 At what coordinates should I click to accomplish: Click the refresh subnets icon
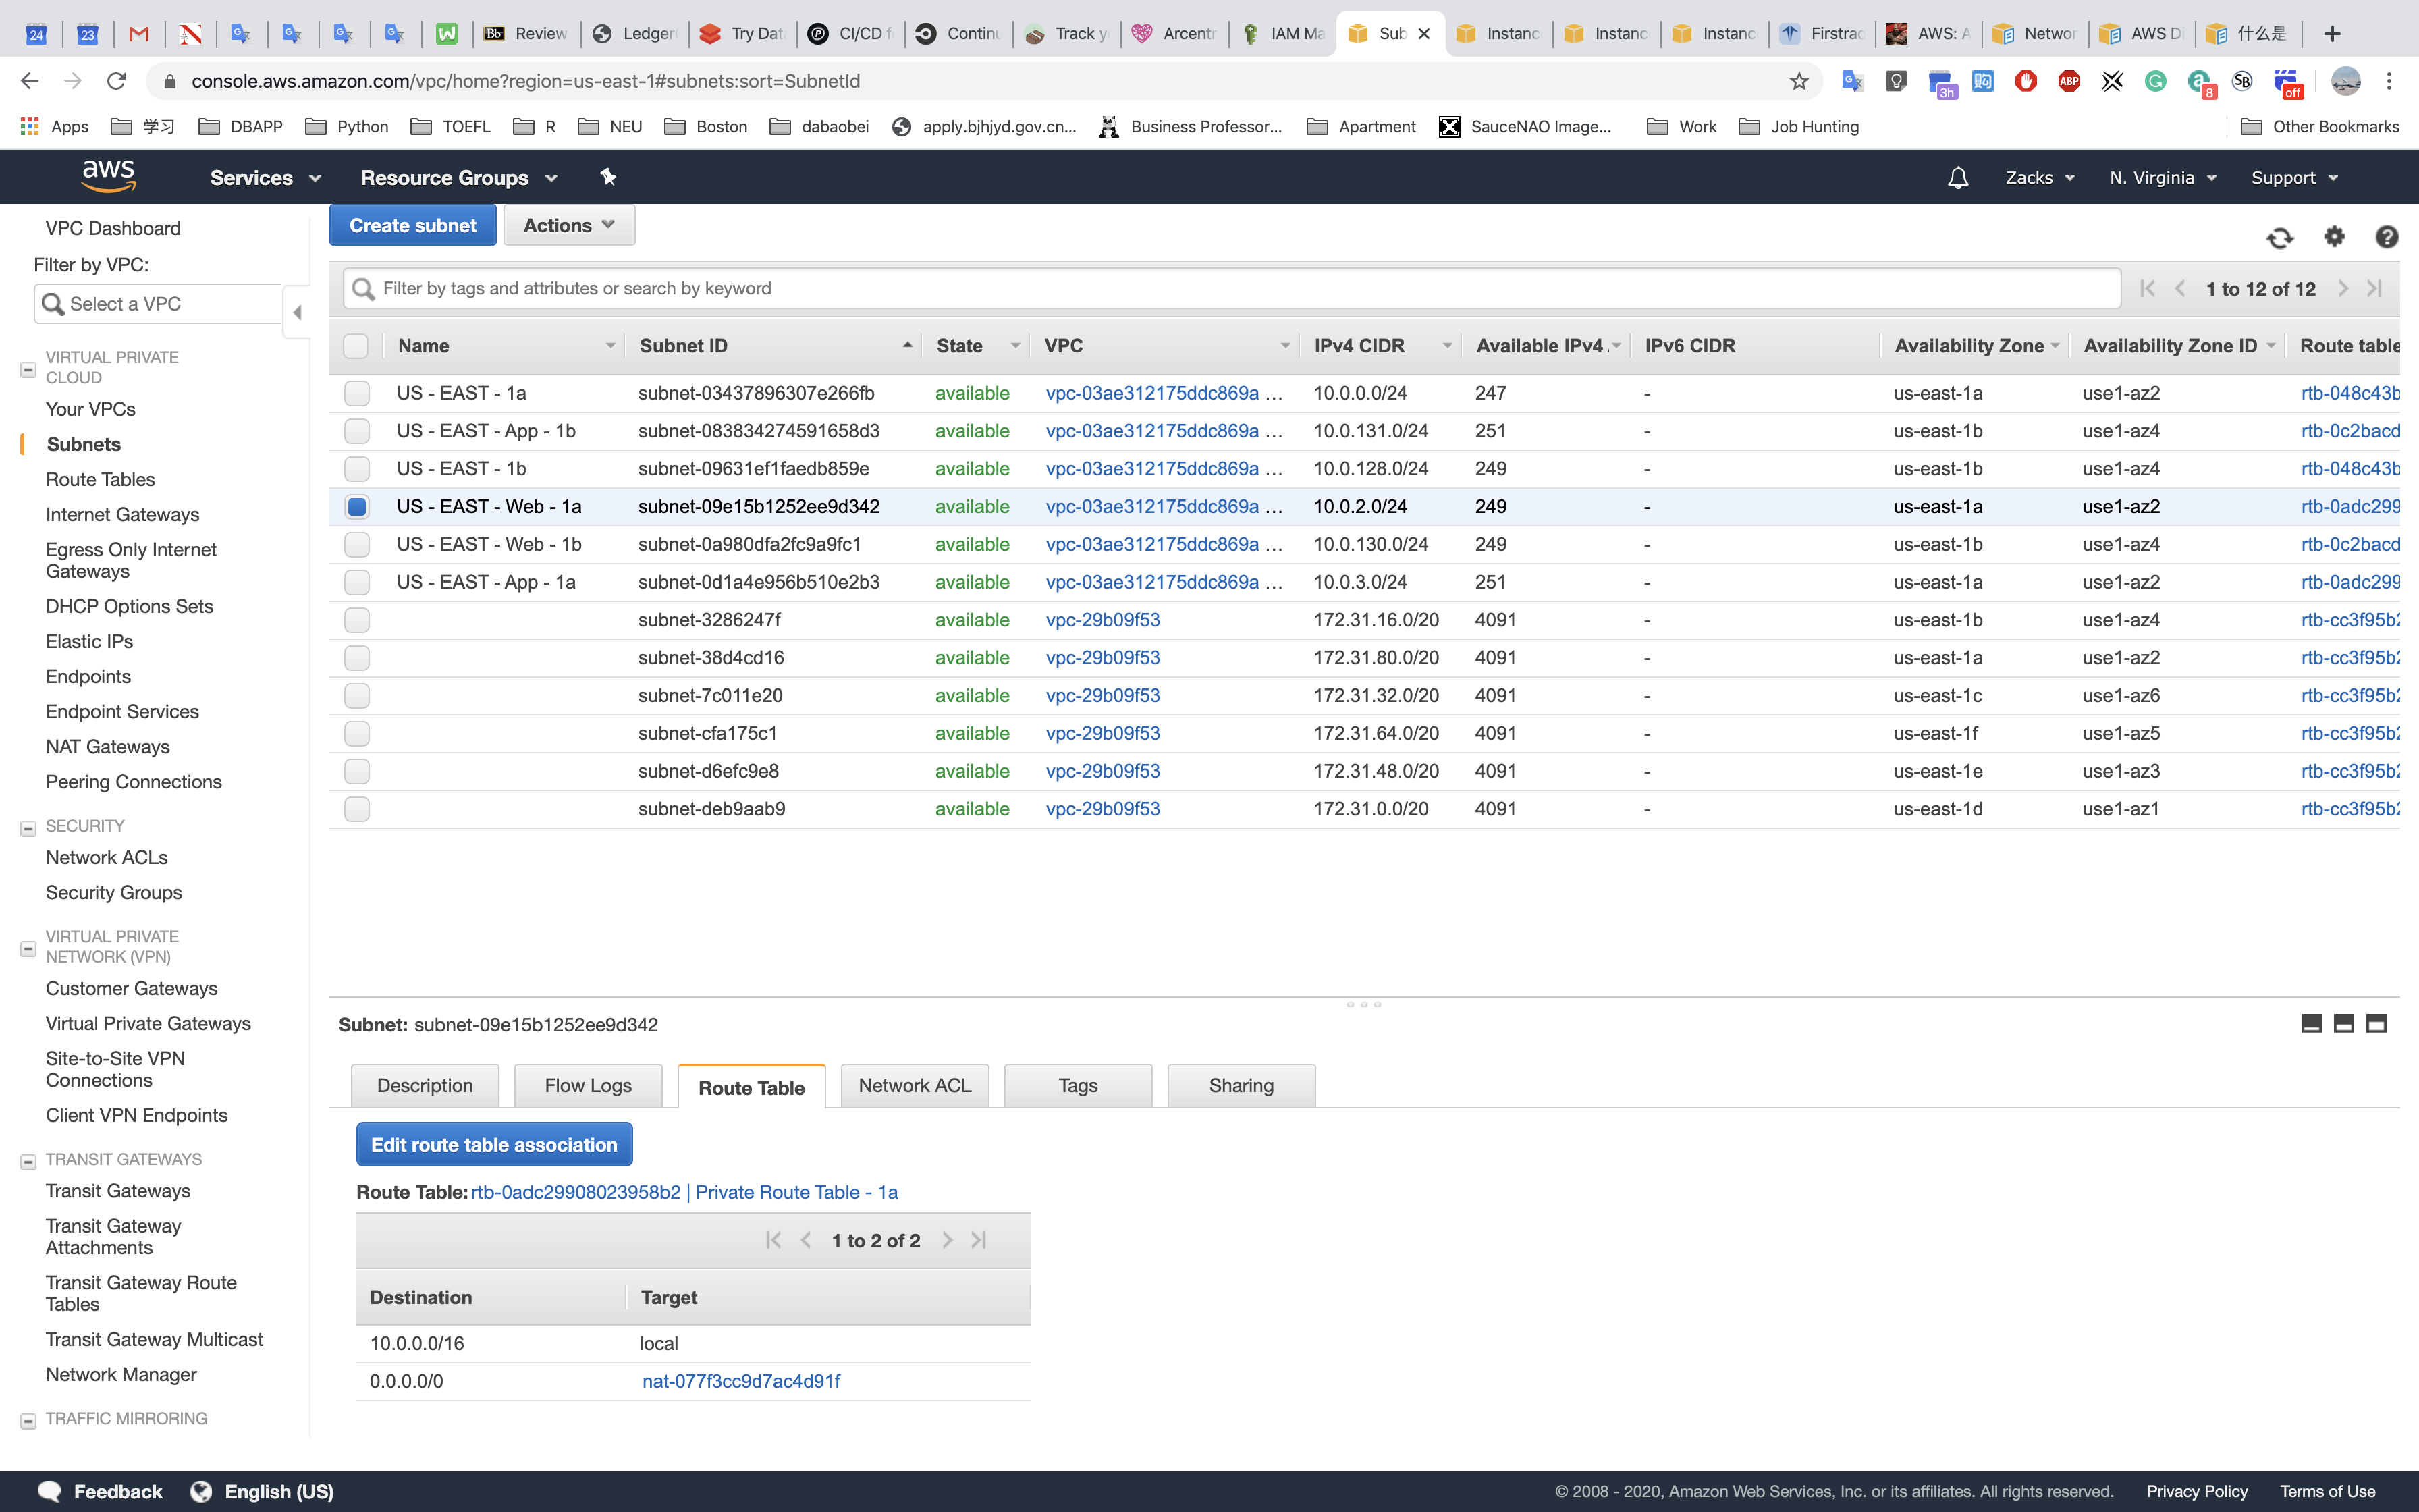pyautogui.click(x=2279, y=237)
